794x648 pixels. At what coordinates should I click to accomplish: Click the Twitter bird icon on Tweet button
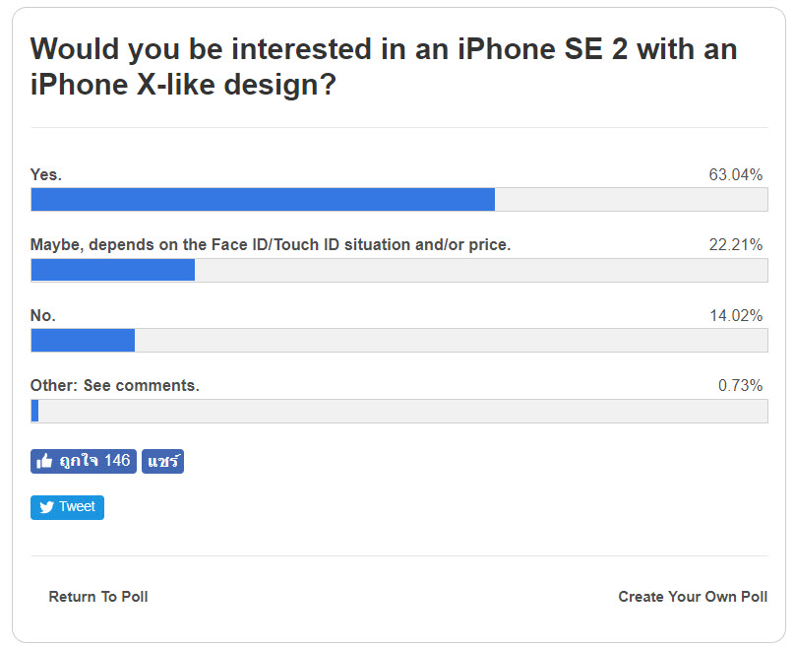47,507
